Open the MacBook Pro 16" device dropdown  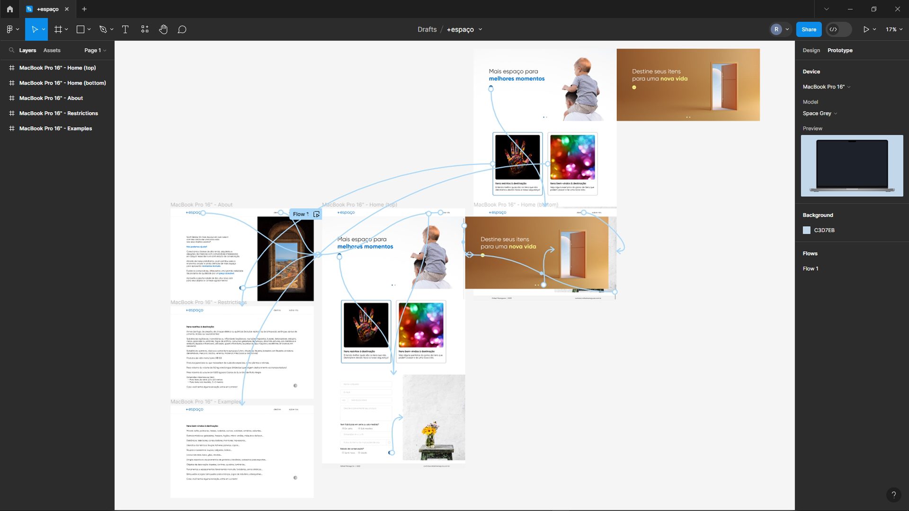pos(826,87)
